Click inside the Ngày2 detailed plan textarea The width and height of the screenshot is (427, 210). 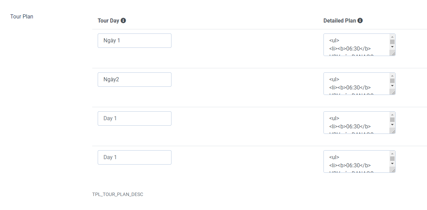pyautogui.click(x=355, y=84)
